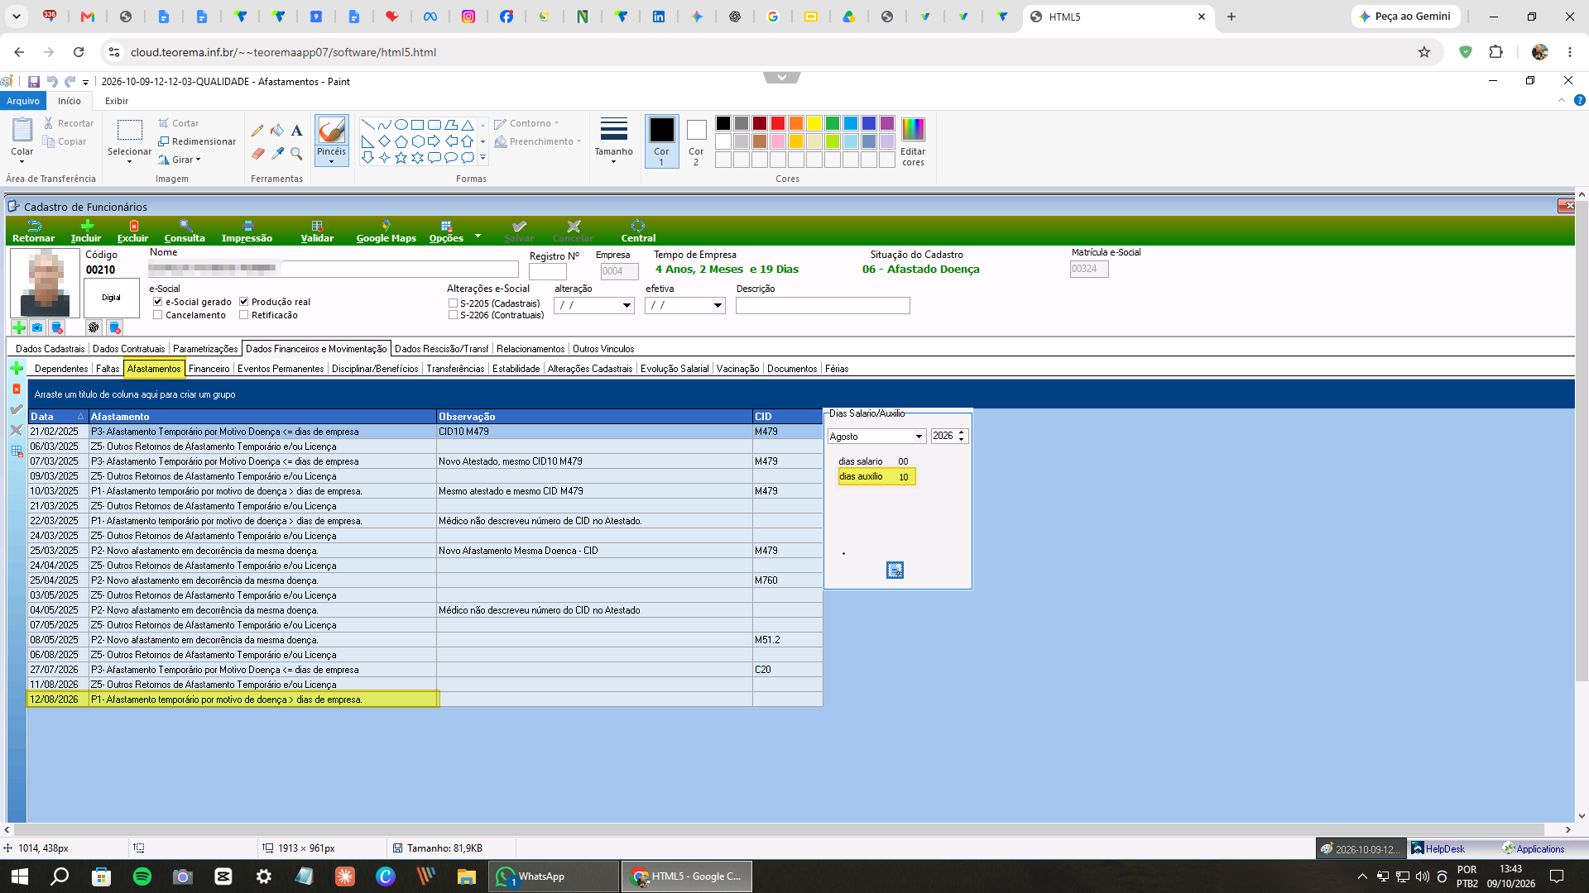The width and height of the screenshot is (1589, 893).
Task: Click the Digital fingerprint button
Action: click(x=111, y=297)
